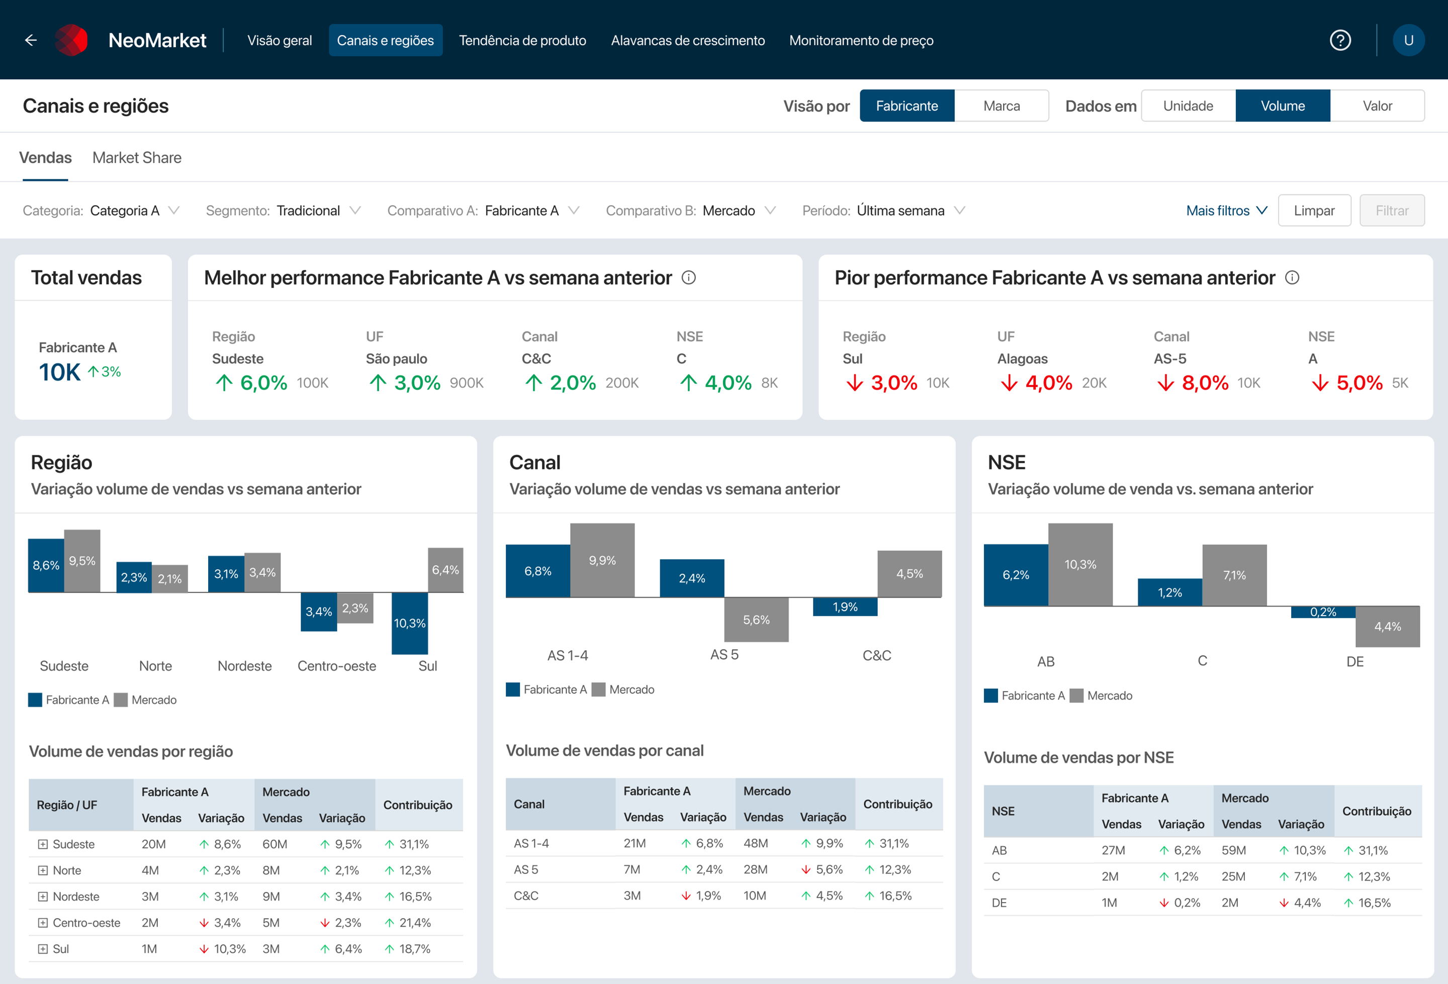Click Fabricante A legend swatch in Região chart
The height and width of the screenshot is (984, 1448).
click(35, 700)
